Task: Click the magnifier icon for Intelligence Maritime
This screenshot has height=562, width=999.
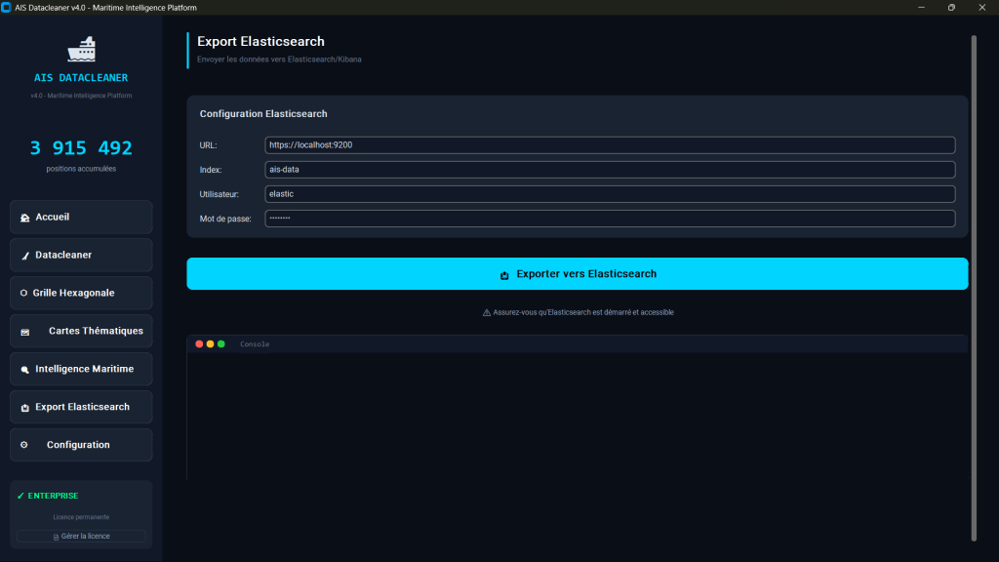Action: (24, 370)
